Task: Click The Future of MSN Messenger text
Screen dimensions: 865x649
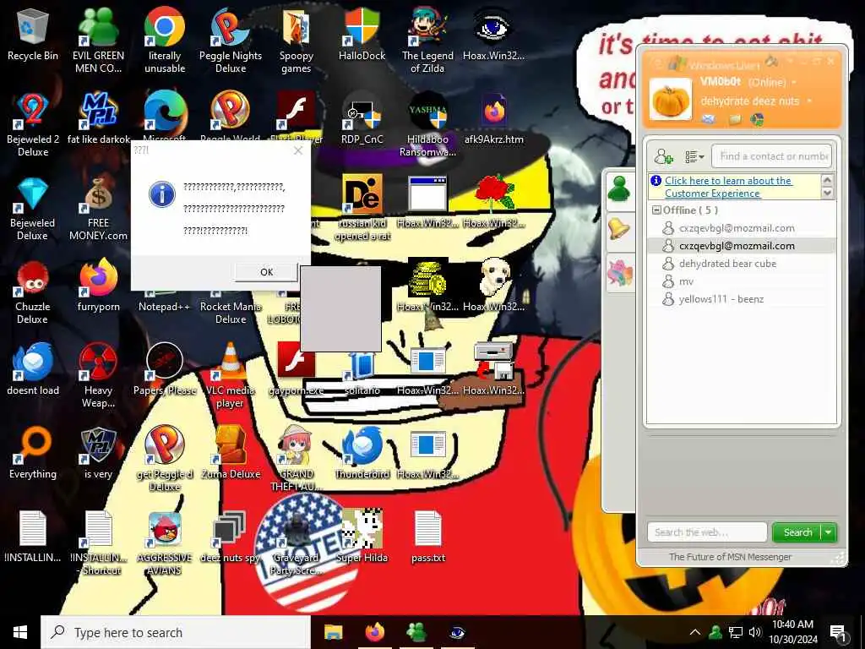Action: (x=730, y=557)
